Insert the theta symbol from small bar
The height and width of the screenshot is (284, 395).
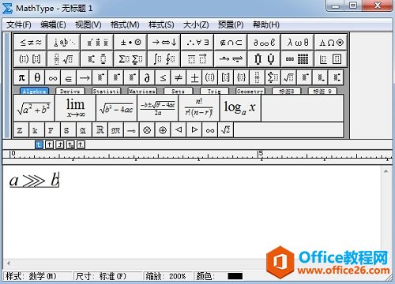[x=37, y=77]
